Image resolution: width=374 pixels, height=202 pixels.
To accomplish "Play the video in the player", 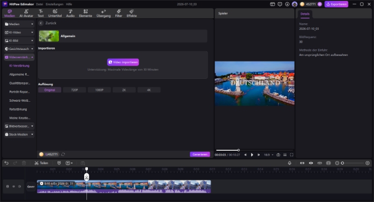I will [252, 155].
